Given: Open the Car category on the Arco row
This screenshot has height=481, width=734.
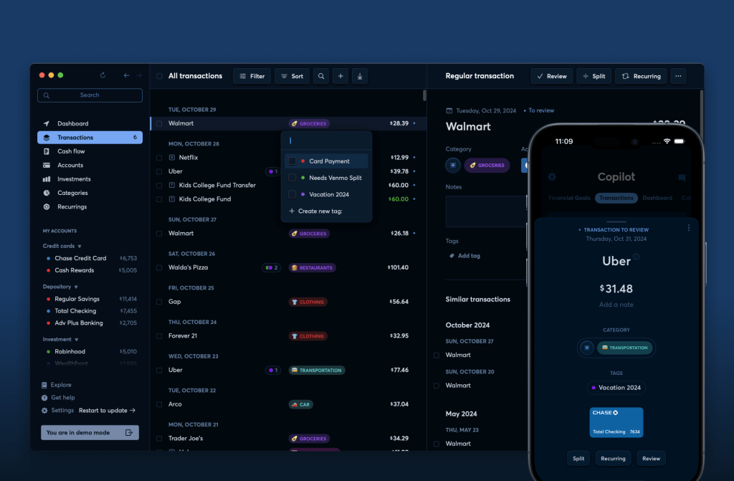Looking at the screenshot, I should pyautogui.click(x=301, y=405).
